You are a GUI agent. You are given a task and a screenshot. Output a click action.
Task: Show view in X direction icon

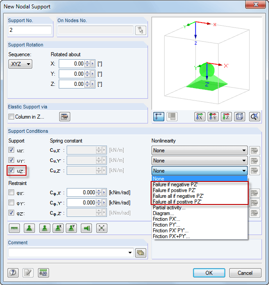pyautogui.click(x=200, y=116)
